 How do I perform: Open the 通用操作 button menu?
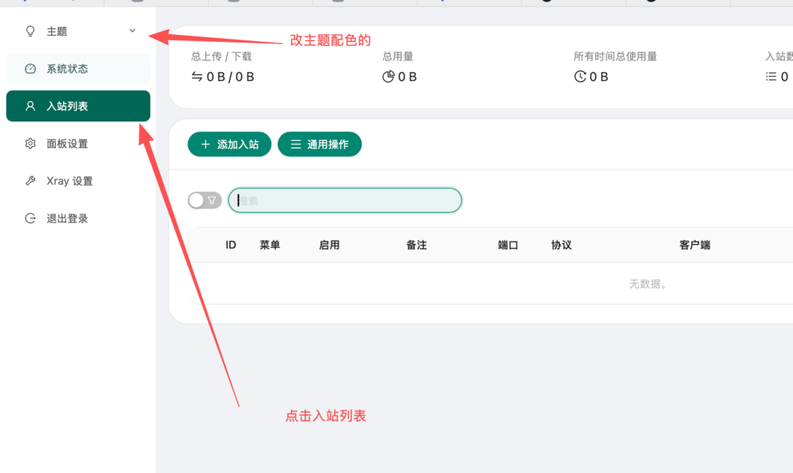320,145
